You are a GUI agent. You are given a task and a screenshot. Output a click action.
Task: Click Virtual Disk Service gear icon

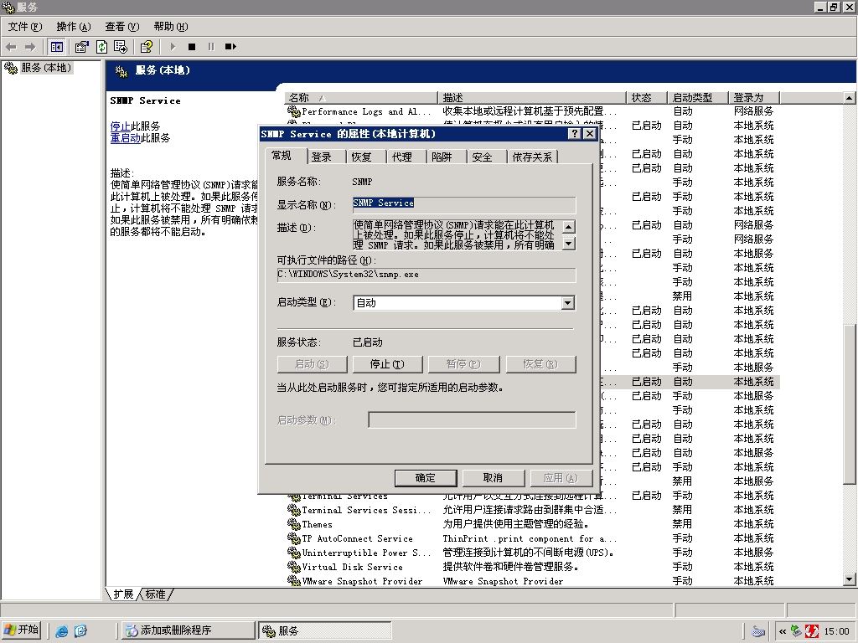pyautogui.click(x=294, y=567)
